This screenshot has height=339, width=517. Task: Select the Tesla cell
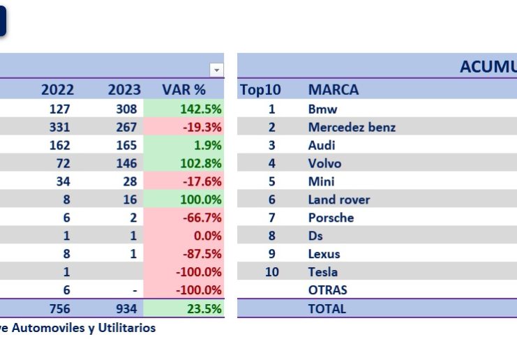coord(323,272)
